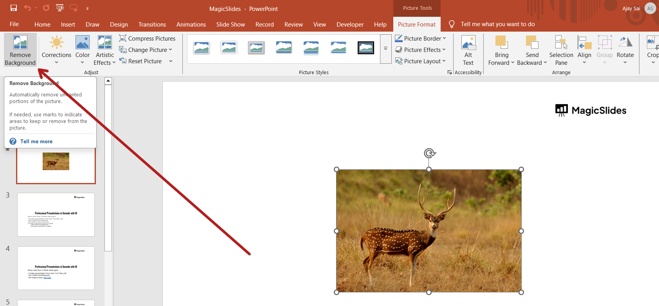Open the Color adjustment menu
Image resolution: width=659 pixels, height=306 pixels.
pyautogui.click(x=83, y=50)
